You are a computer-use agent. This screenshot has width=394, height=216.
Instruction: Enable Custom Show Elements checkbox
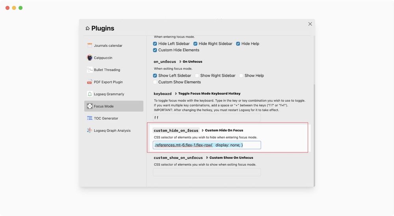click(x=155, y=82)
